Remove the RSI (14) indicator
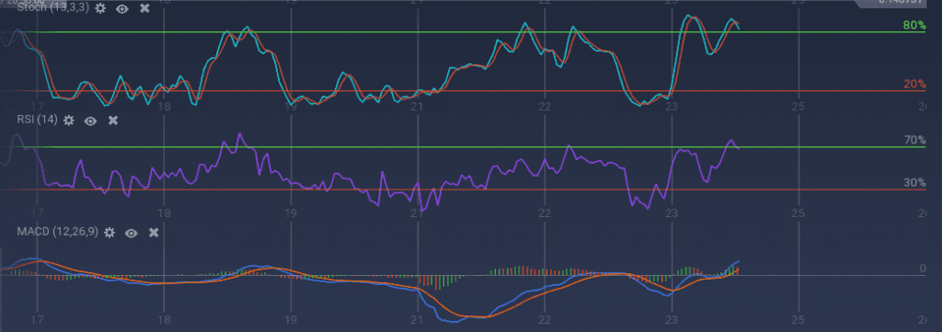This screenshot has height=332, width=942. [113, 120]
